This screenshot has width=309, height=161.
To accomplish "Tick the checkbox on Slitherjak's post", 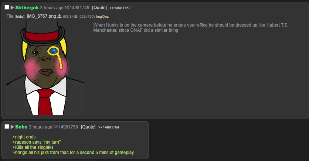I will pyautogui.click(x=7, y=7).
